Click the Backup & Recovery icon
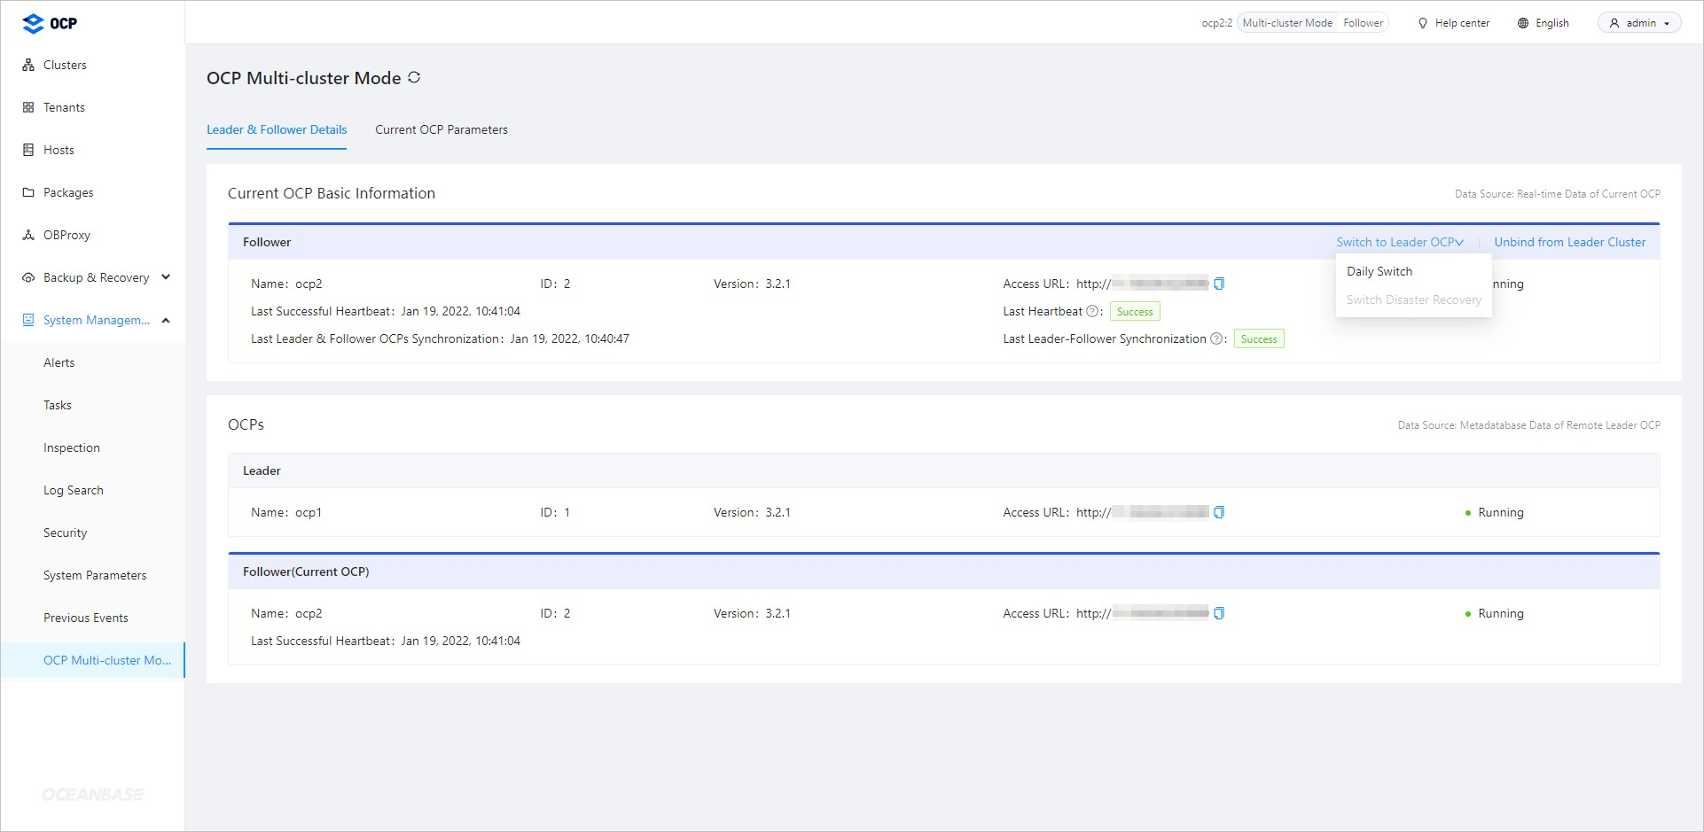The width and height of the screenshot is (1704, 832). click(x=28, y=277)
